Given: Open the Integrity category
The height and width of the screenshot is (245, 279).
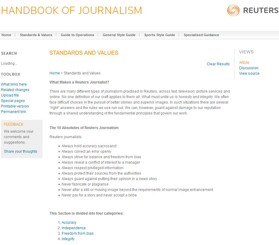Looking at the screenshot, I should pos(68,239).
